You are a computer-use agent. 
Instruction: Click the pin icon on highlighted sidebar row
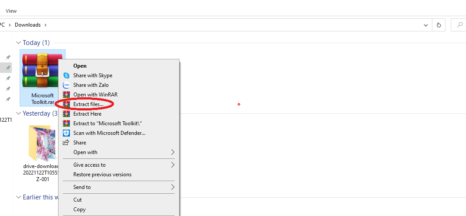click(8, 68)
